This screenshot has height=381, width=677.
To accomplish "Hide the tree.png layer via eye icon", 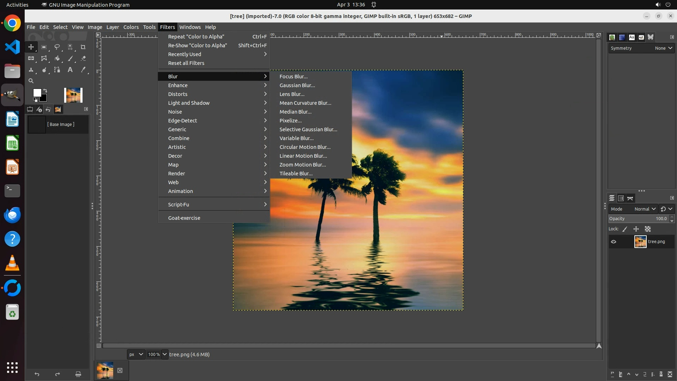I will click(614, 242).
